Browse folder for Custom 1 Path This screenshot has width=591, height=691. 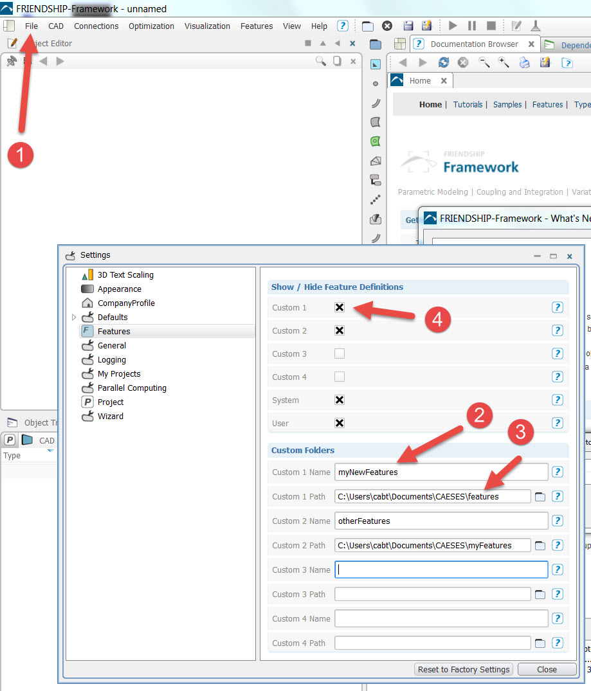click(540, 497)
